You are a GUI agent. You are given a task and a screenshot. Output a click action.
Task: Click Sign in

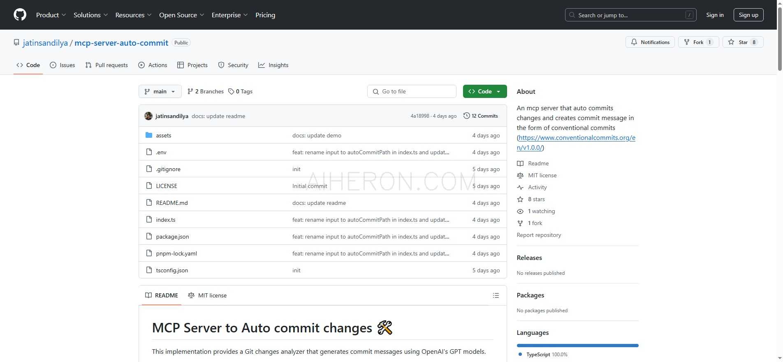tap(715, 15)
